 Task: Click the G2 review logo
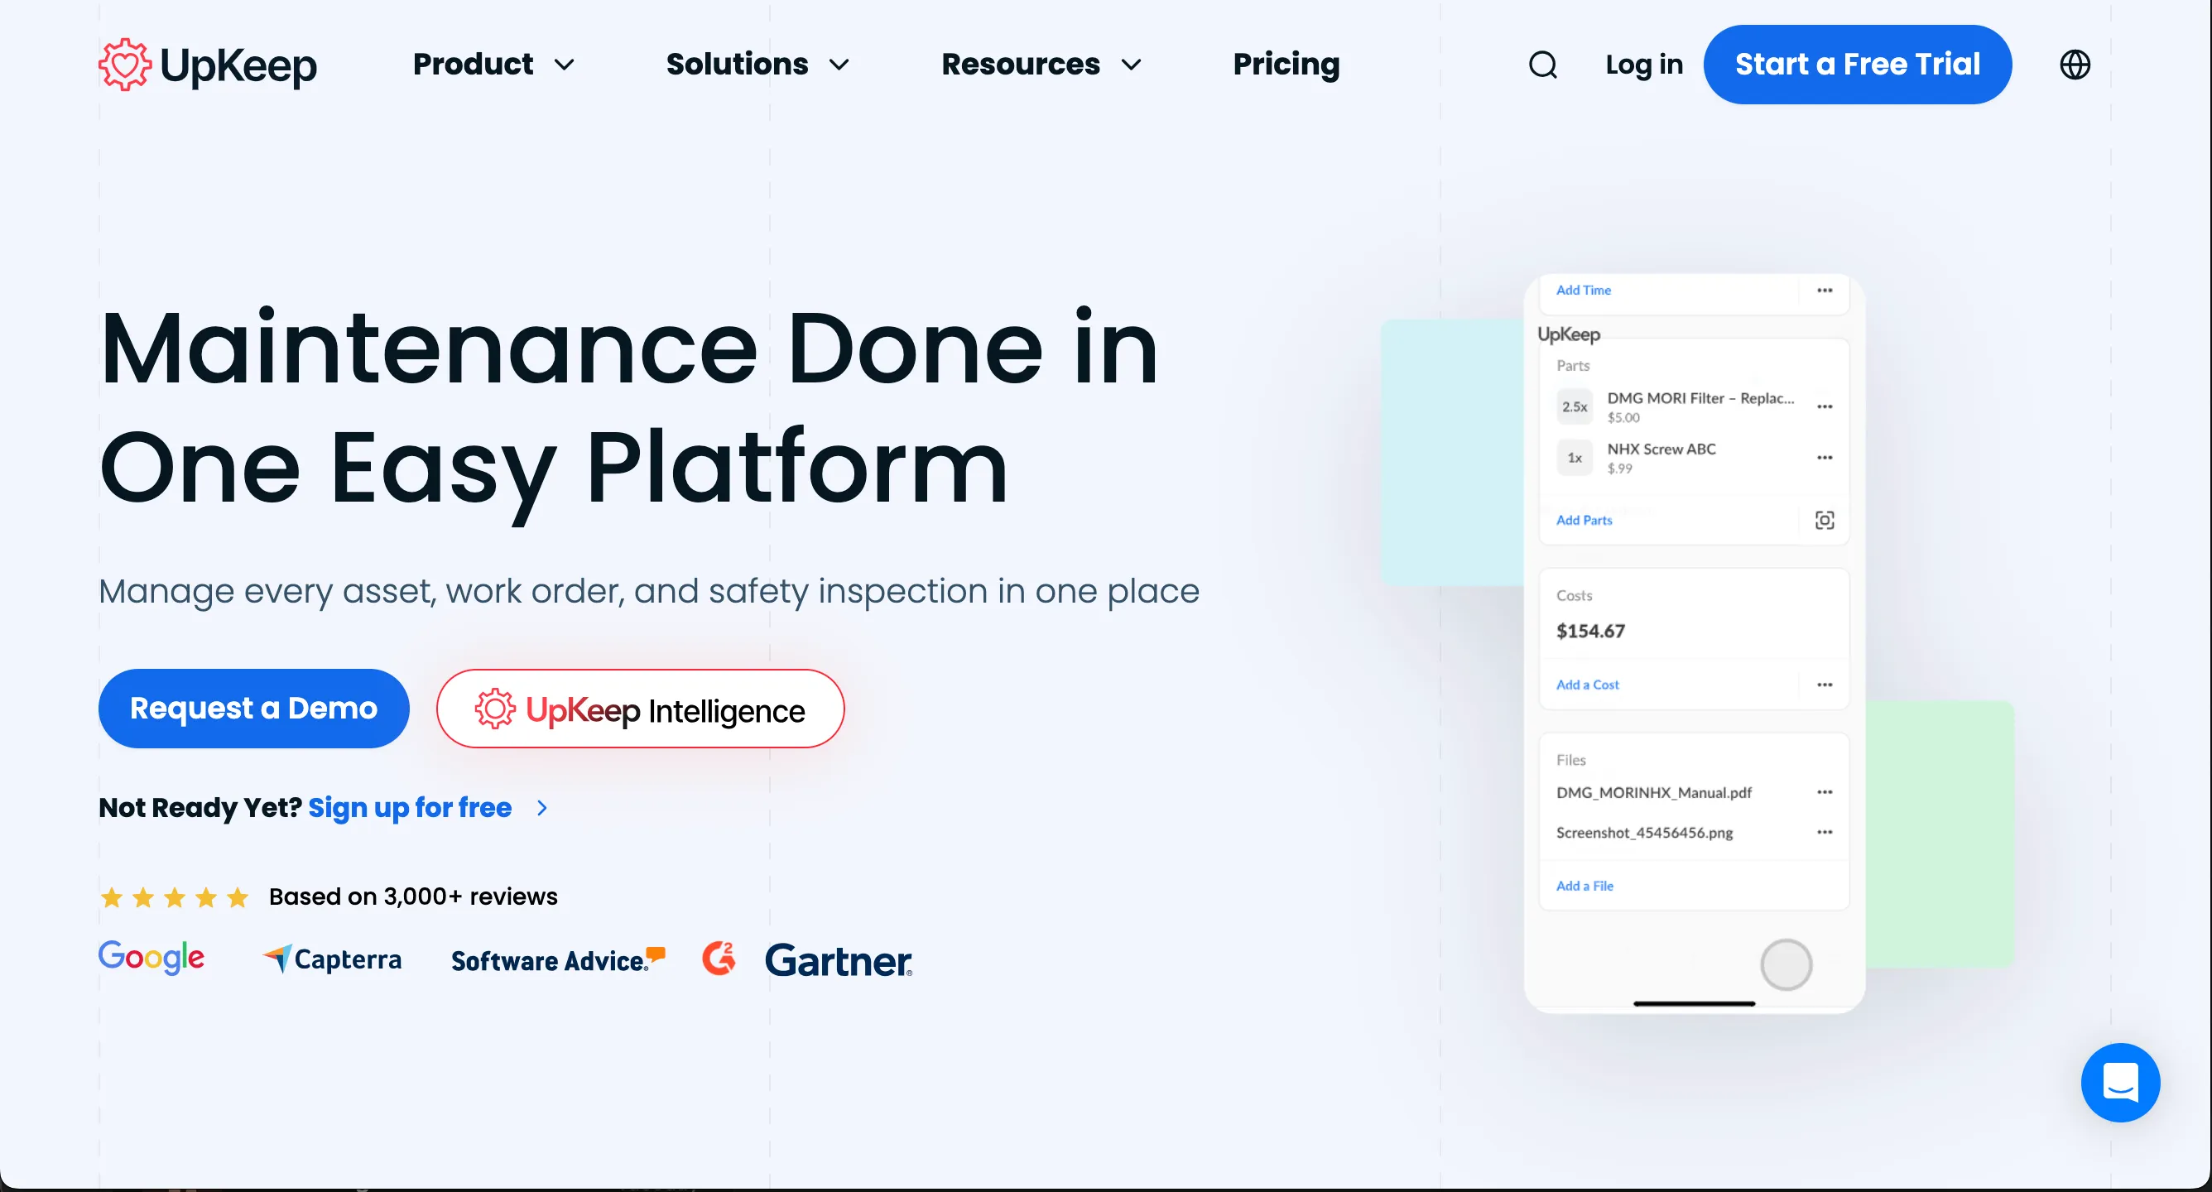(x=719, y=959)
